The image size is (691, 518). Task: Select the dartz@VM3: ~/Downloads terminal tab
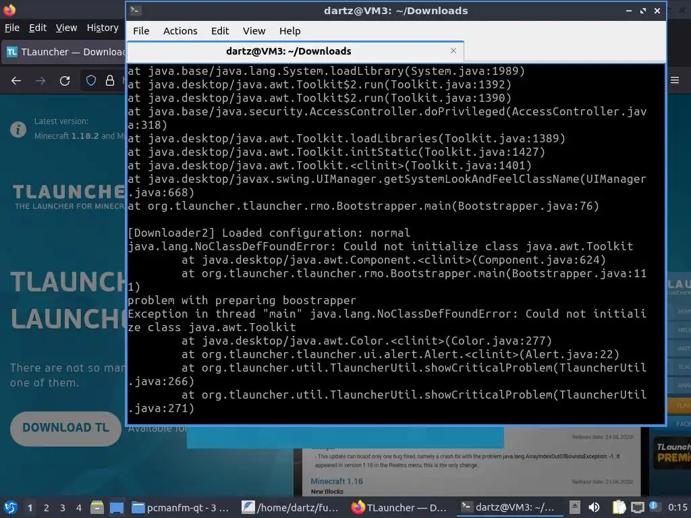click(x=296, y=51)
